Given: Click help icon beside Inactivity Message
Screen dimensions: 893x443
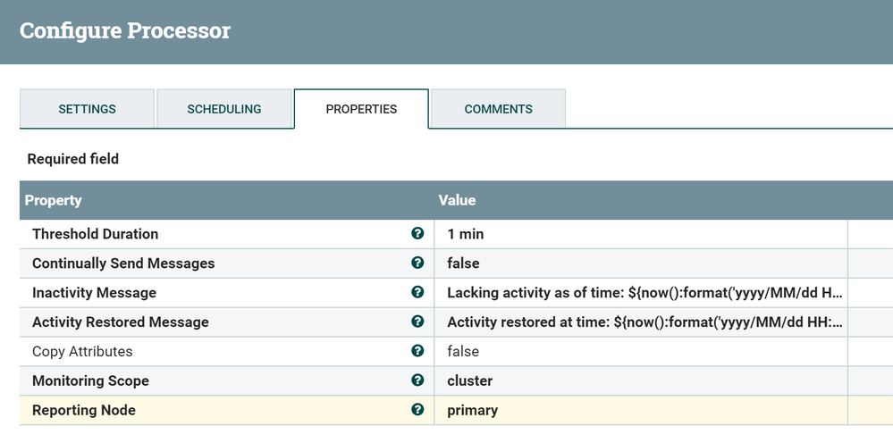Looking at the screenshot, I should coord(417,293).
